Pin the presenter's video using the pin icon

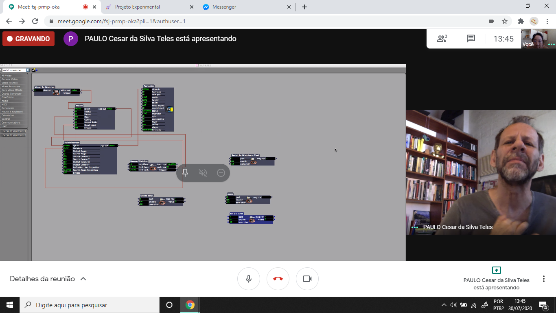(x=185, y=173)
